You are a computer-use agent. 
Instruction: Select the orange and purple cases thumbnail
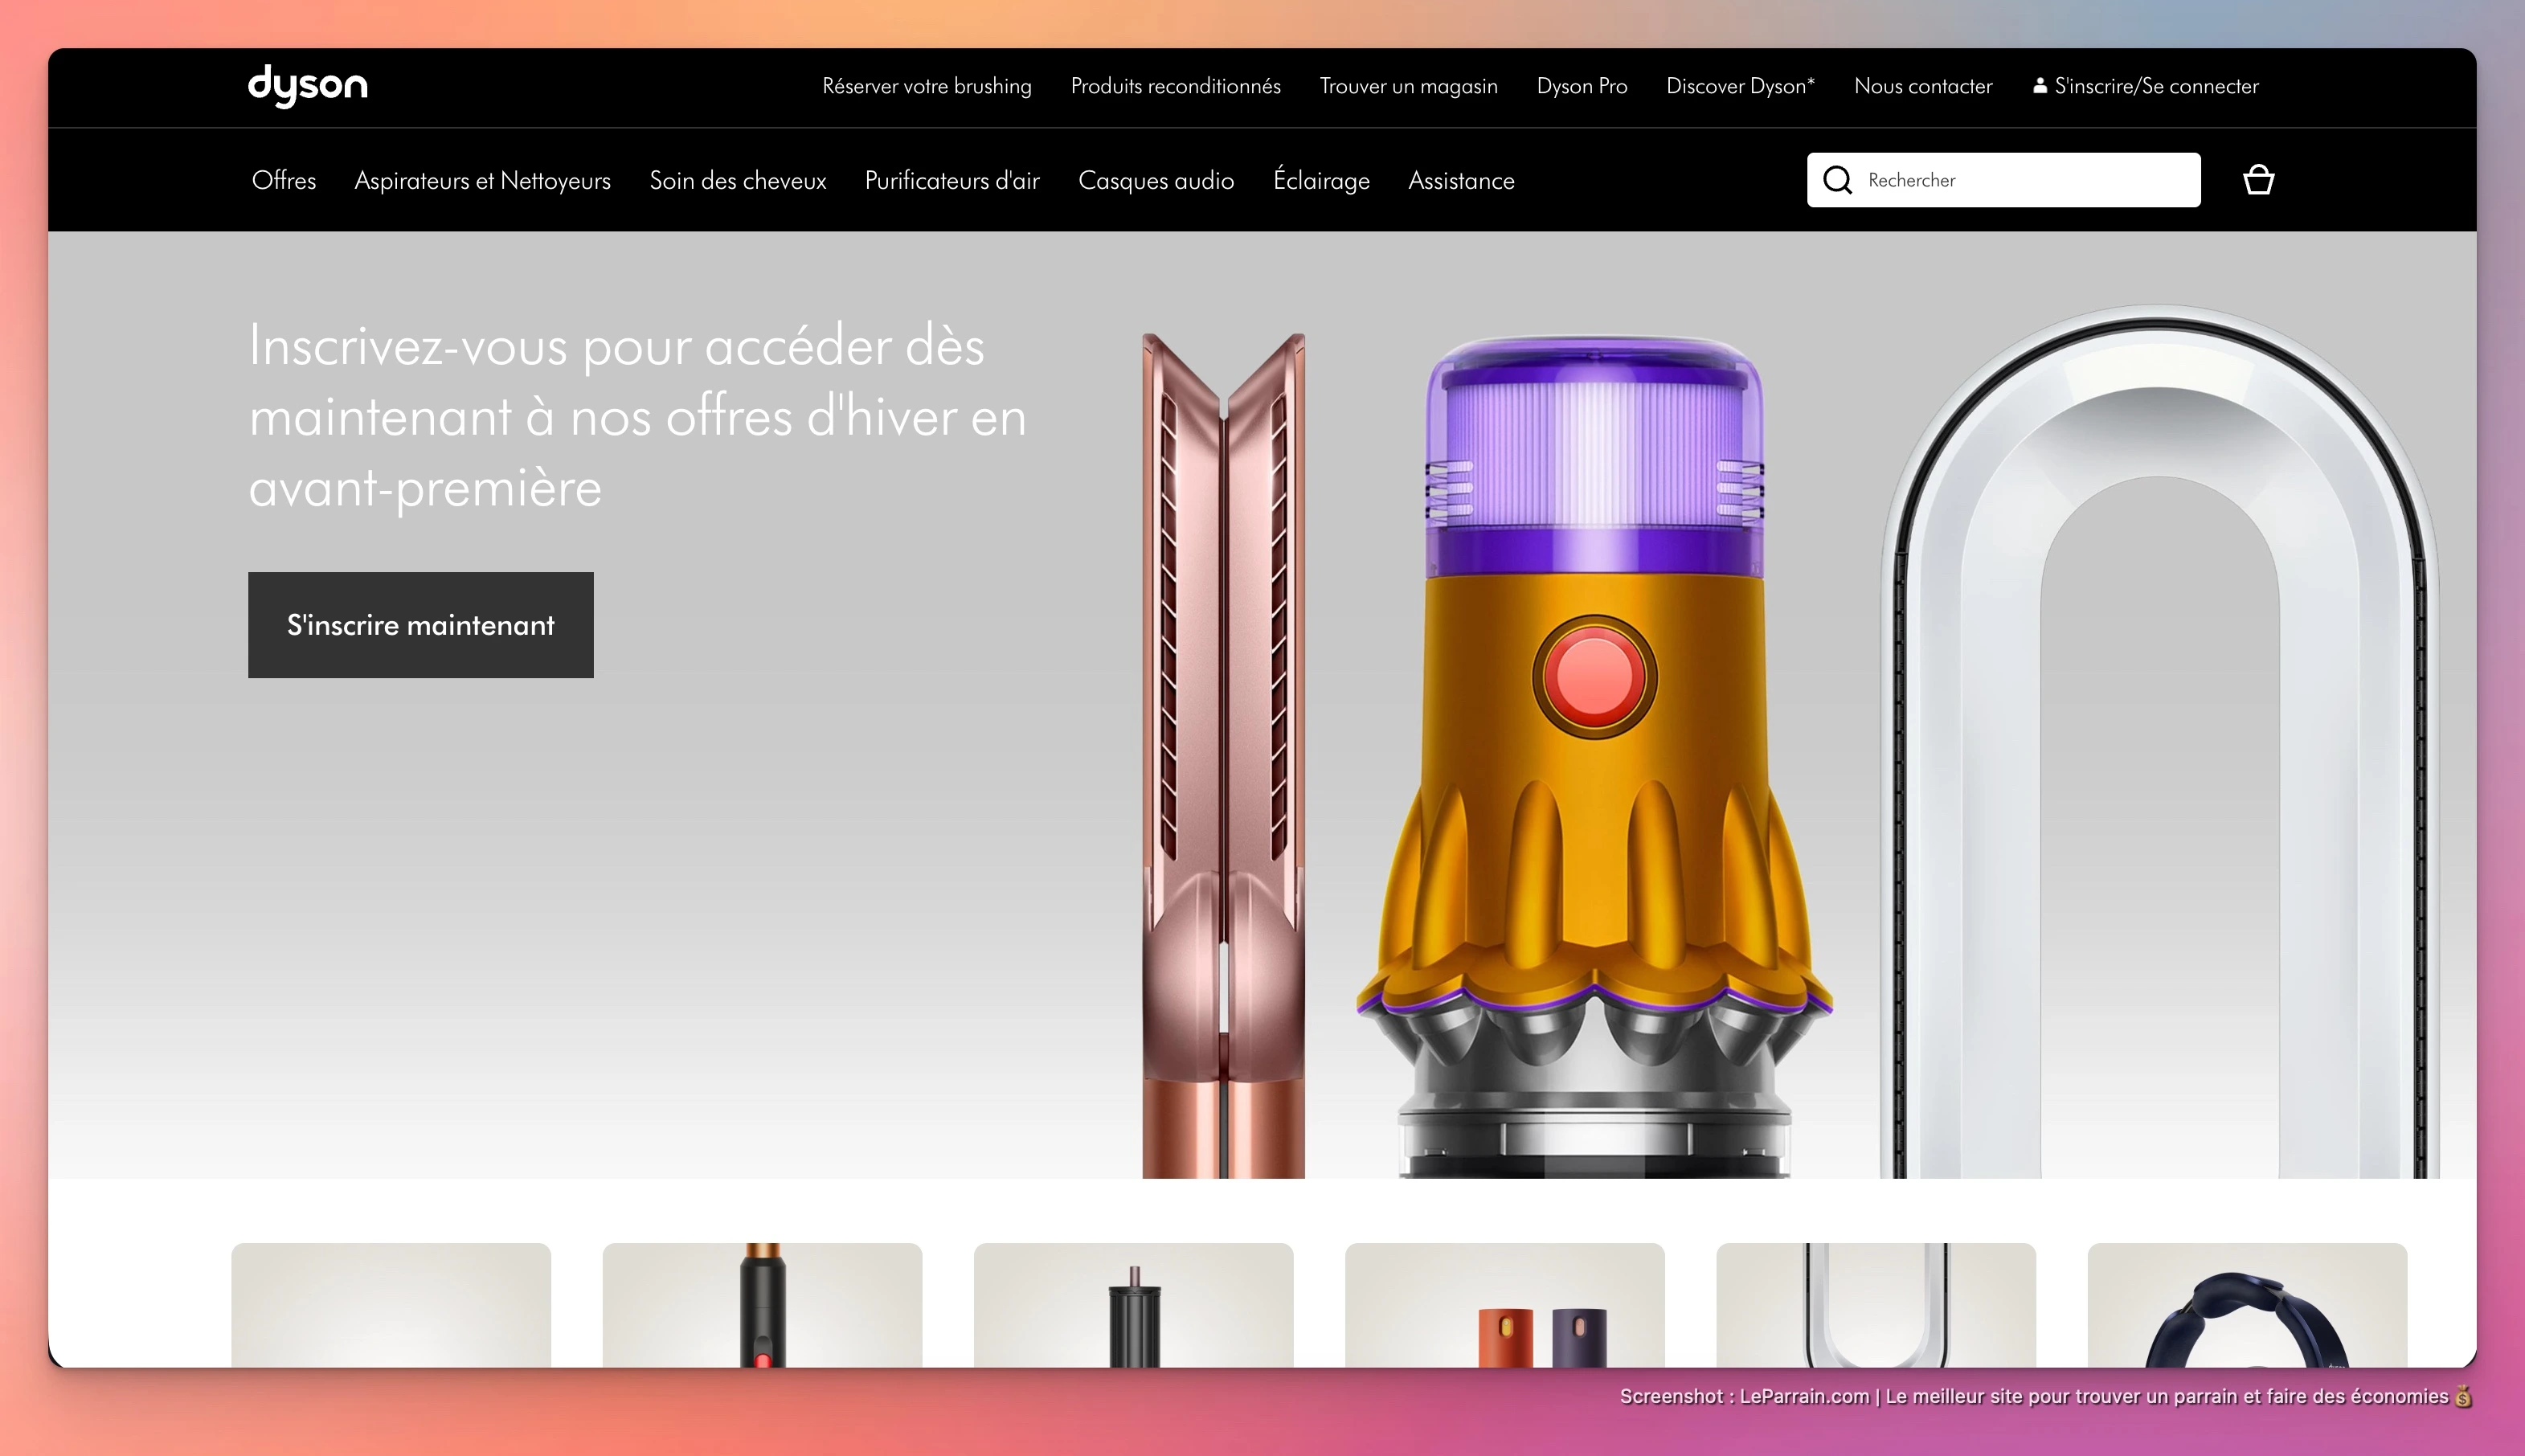[x=1504, y=1305]
